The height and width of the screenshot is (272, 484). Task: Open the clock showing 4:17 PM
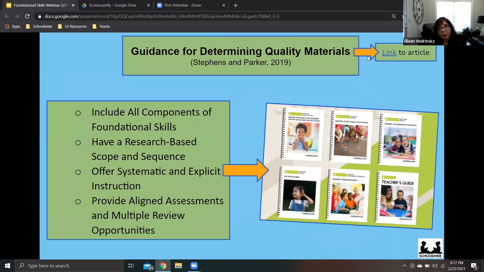click(457, 266)
